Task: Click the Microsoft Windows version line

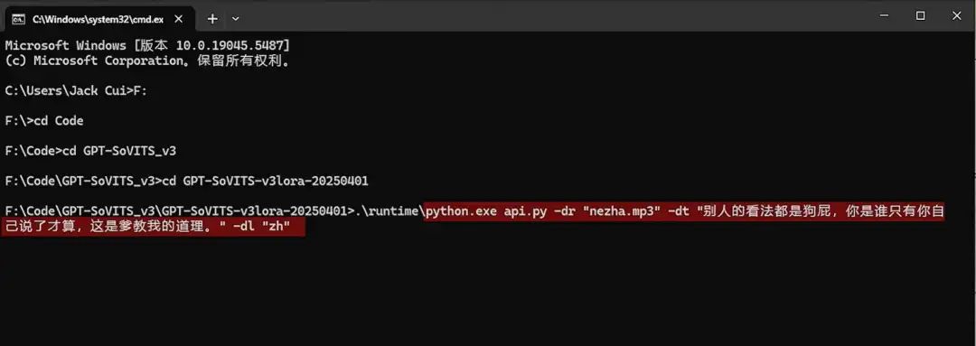Action: tap(147, 45)
